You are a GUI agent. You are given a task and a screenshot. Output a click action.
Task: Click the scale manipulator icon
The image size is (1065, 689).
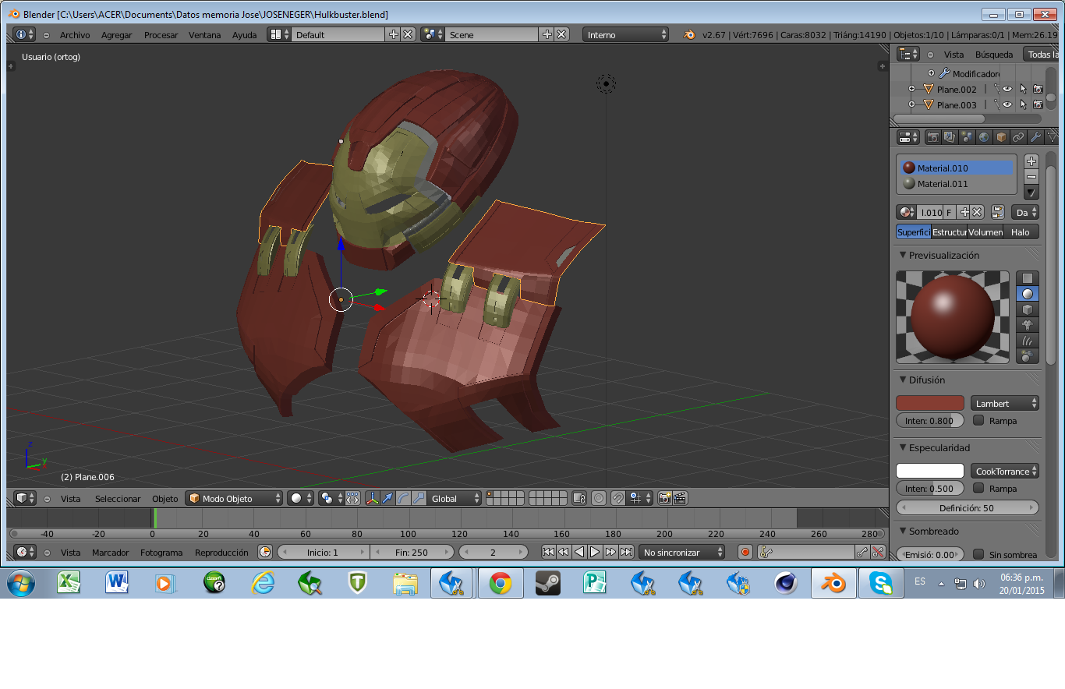(x=419, y=498)
